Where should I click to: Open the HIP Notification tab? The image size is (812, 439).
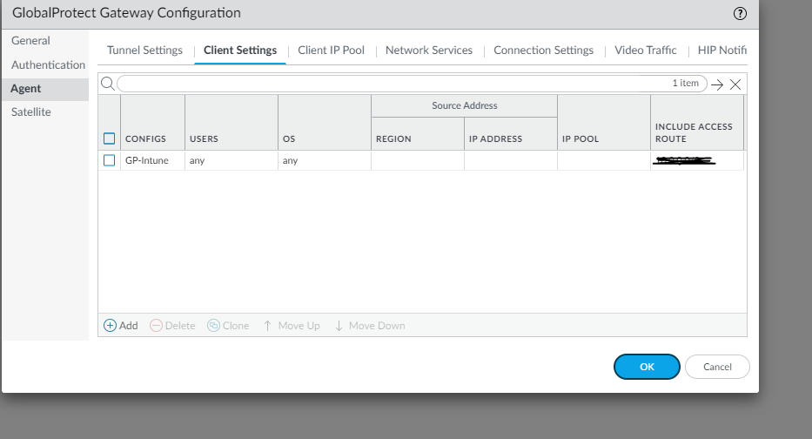click(x=721, y=51)
